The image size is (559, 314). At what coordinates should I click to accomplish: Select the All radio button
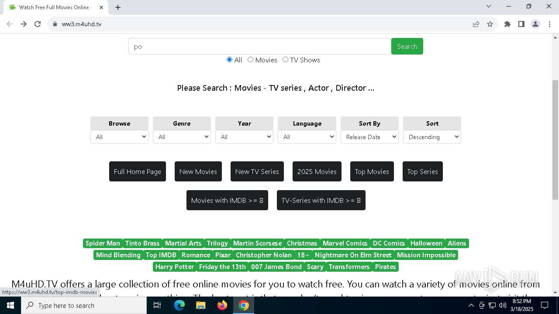point(229,60)
